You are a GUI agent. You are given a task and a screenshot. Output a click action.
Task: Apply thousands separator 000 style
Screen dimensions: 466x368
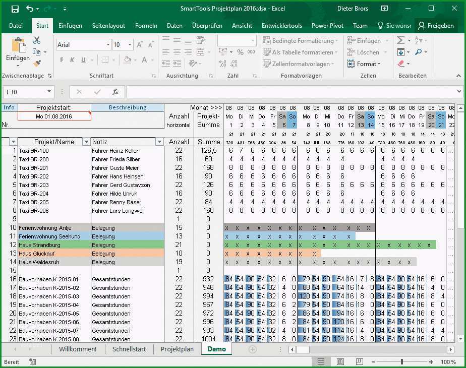[251, 52]
